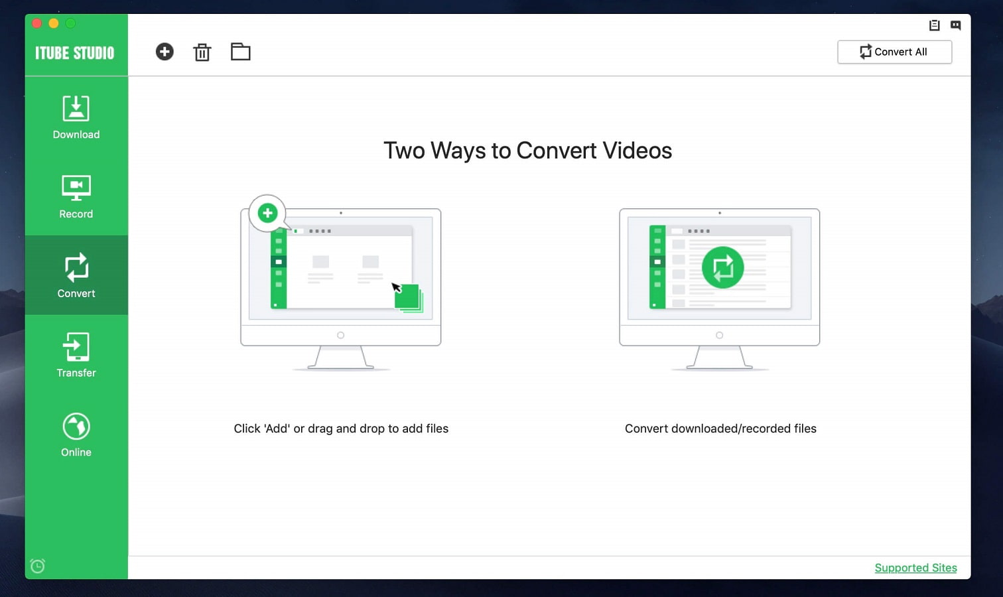Open the Online browser section

click(76, 434)
